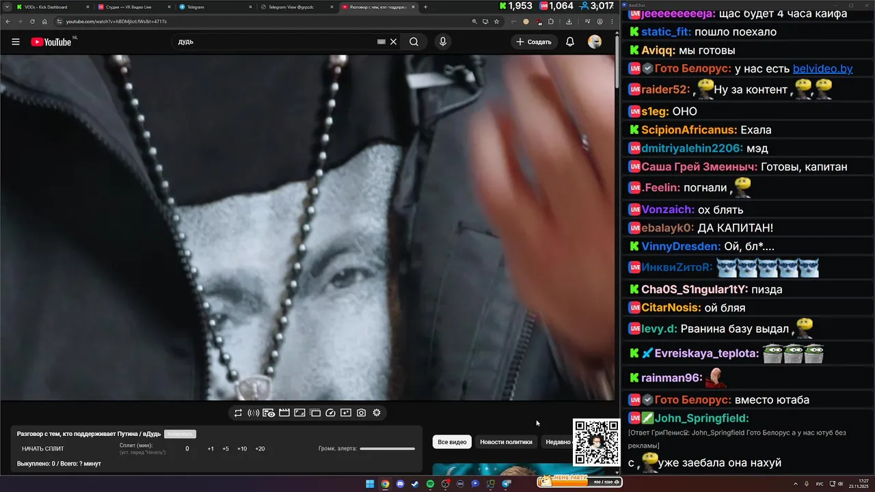Click the Kick viewer count 1,953

click(516, 6)
